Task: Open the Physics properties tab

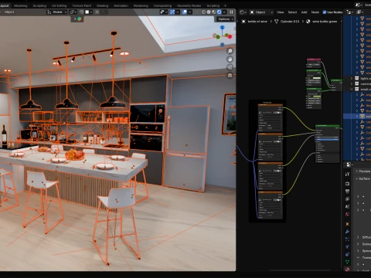Action: pos(347,246)
